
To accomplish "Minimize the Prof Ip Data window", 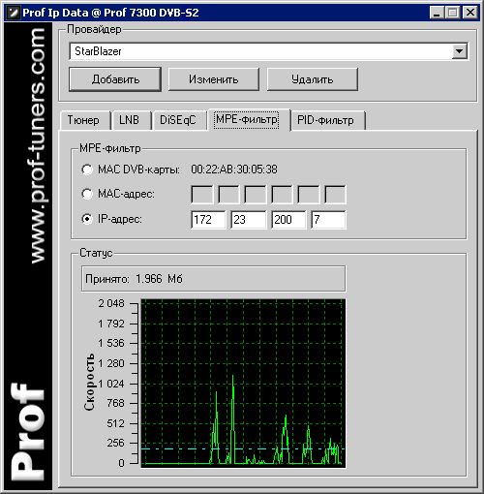I will point(437,13).
